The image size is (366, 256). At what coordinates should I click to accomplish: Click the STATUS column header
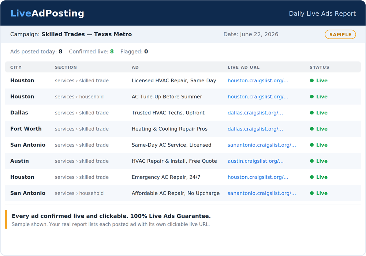tap(319, 67)
